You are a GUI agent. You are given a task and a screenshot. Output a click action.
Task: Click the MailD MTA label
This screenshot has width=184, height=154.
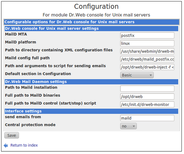[x=16, y=34]
